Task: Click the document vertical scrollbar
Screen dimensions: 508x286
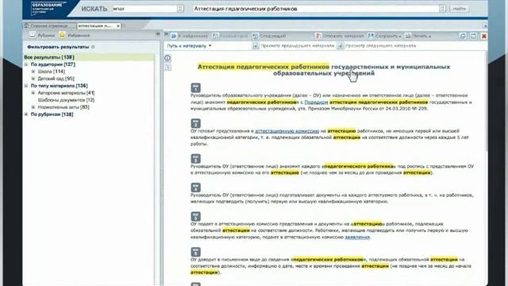Action: pos(486,101)
